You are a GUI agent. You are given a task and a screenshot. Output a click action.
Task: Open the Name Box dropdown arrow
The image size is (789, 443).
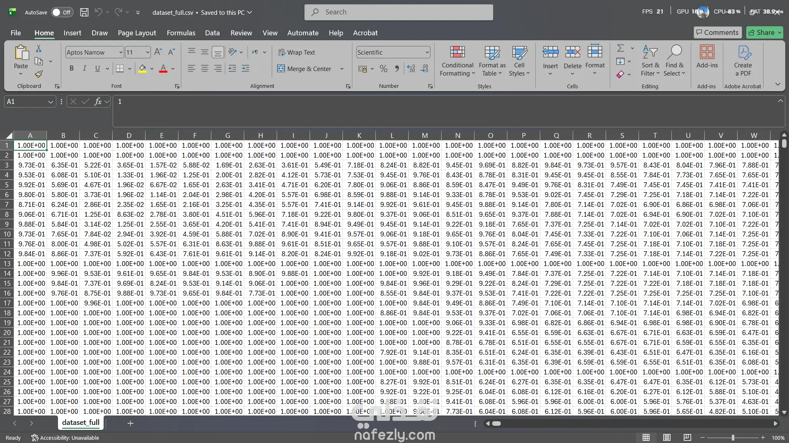(51, 101)
